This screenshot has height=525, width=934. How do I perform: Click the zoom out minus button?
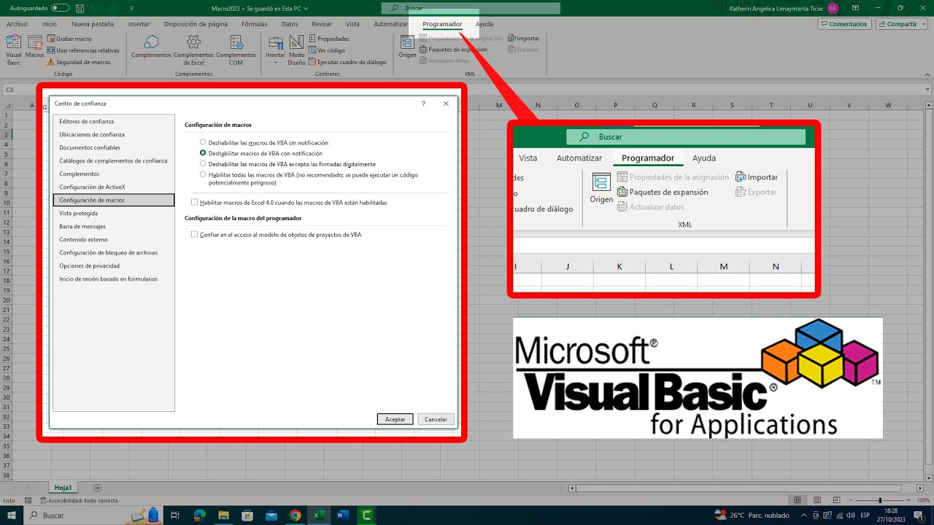[x=849, y=500]
